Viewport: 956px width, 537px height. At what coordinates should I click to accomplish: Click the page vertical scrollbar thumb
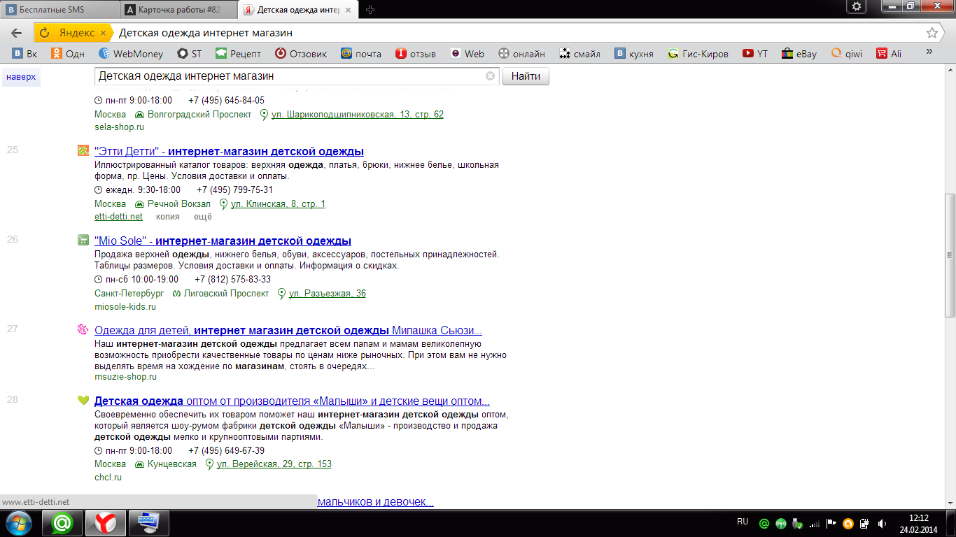[950, 255]
